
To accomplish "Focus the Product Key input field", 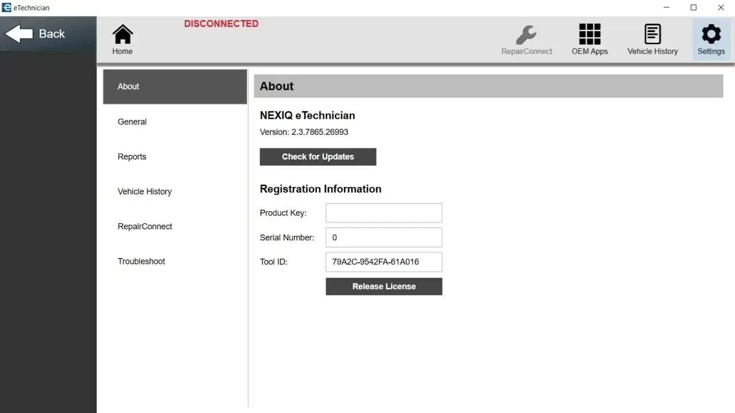I will pos(384,213).
